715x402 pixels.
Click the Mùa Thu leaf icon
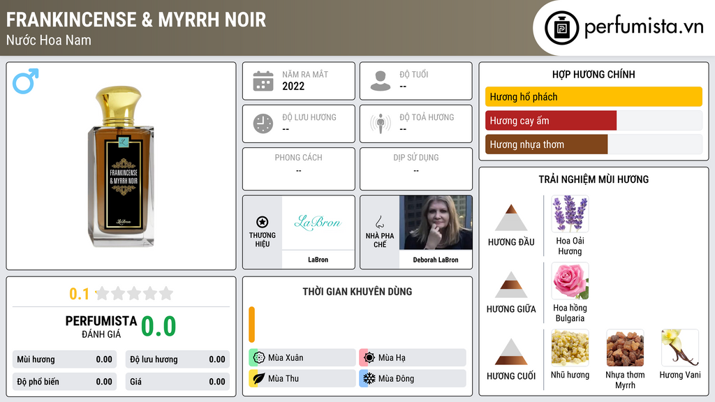(x=259, y=378)
